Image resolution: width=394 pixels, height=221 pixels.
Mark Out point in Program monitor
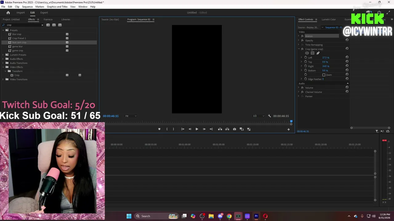pyautogui.click(x=173, y=129)
